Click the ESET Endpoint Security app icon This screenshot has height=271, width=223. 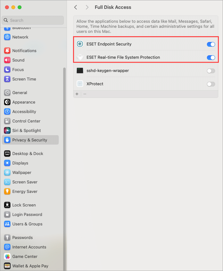[80, 44]
